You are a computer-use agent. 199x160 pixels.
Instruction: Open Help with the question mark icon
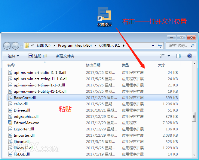(190, 56)
